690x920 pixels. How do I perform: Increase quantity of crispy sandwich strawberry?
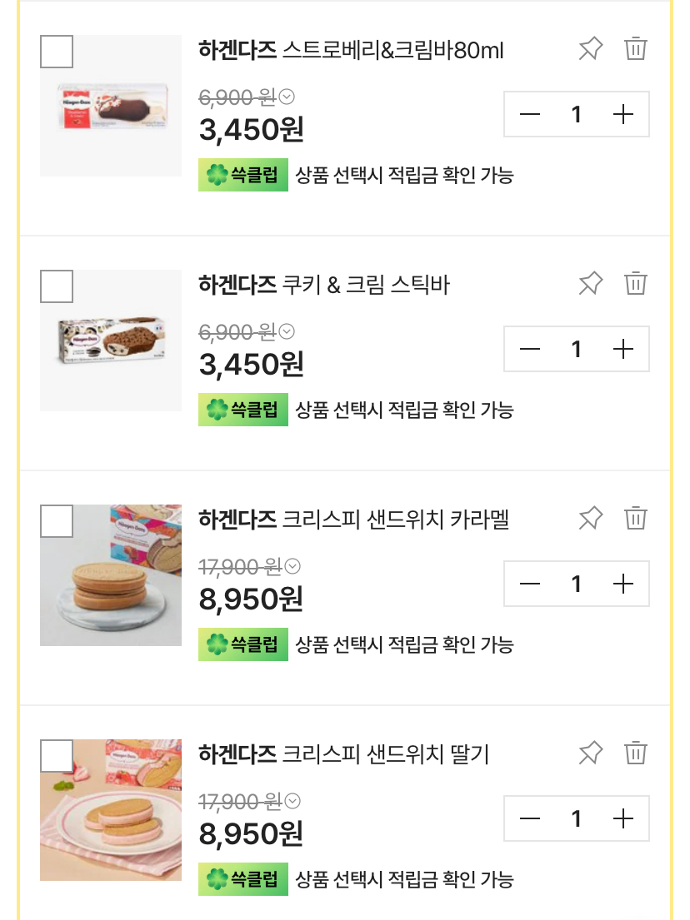[x=623, y=819]
